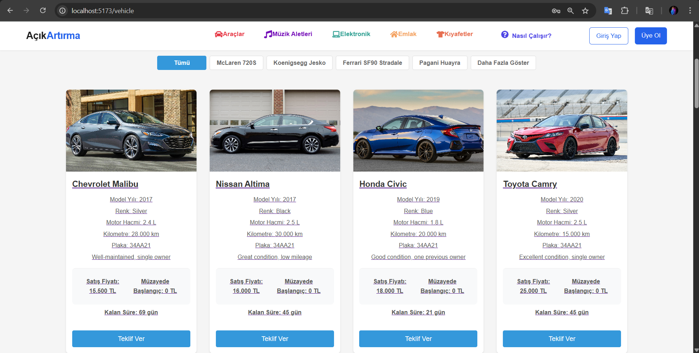The height and width of the screenshot is (353, 699).
Task: Click 'Model Yılı: 2019' on Civic card
Action: 418,199
